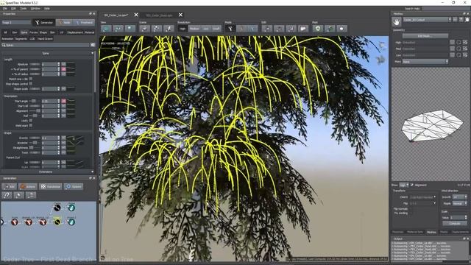Screen dimensions: 471x265
Task: Expand the Extensions section
Action: pos(47,172)
